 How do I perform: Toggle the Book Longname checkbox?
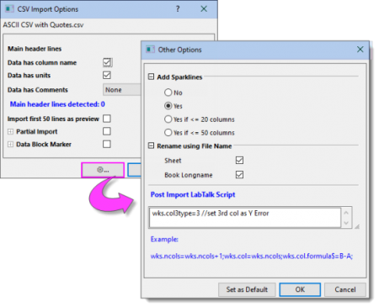(239, 175)
